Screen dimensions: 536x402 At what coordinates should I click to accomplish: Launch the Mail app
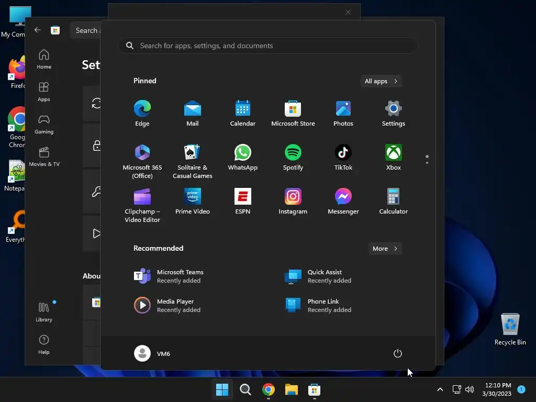pyautogui.click(x=193, y=114)
